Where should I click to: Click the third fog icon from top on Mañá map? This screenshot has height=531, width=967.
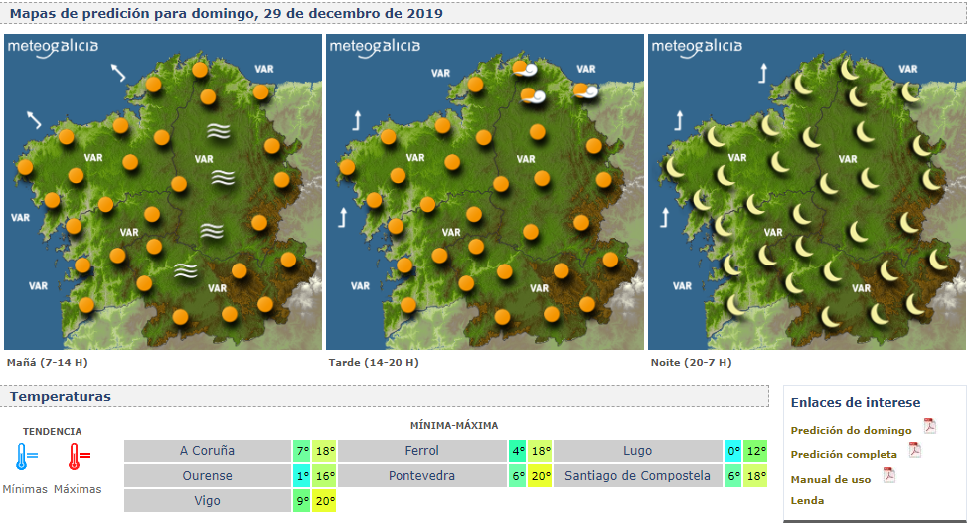point(212,231)
